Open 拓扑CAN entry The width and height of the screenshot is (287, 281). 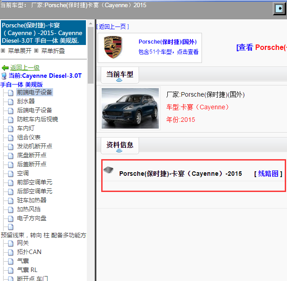(x=29, y=252)
